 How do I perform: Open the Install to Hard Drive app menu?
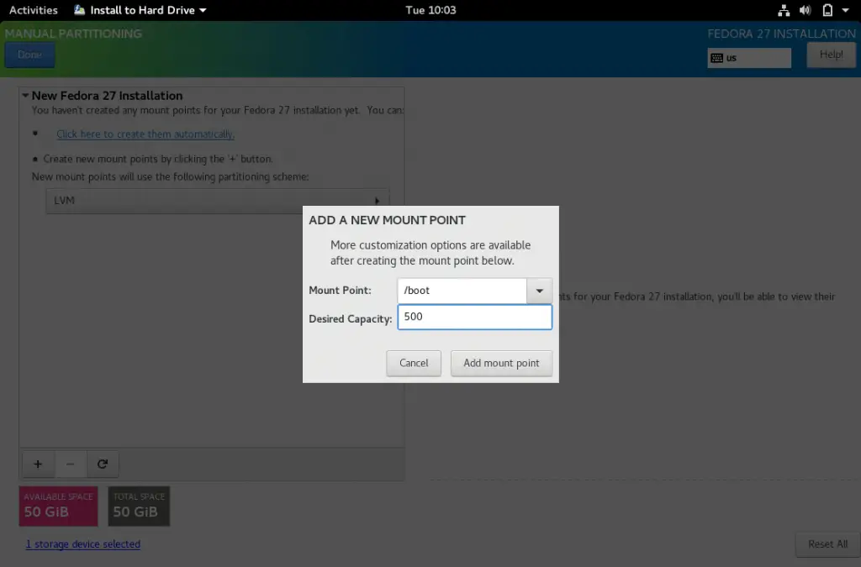(x=140, y=10)
